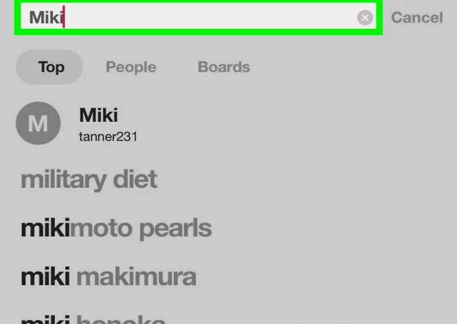Click the tanner231 username
Screen dimensions: 457x324
pos(108,136)
